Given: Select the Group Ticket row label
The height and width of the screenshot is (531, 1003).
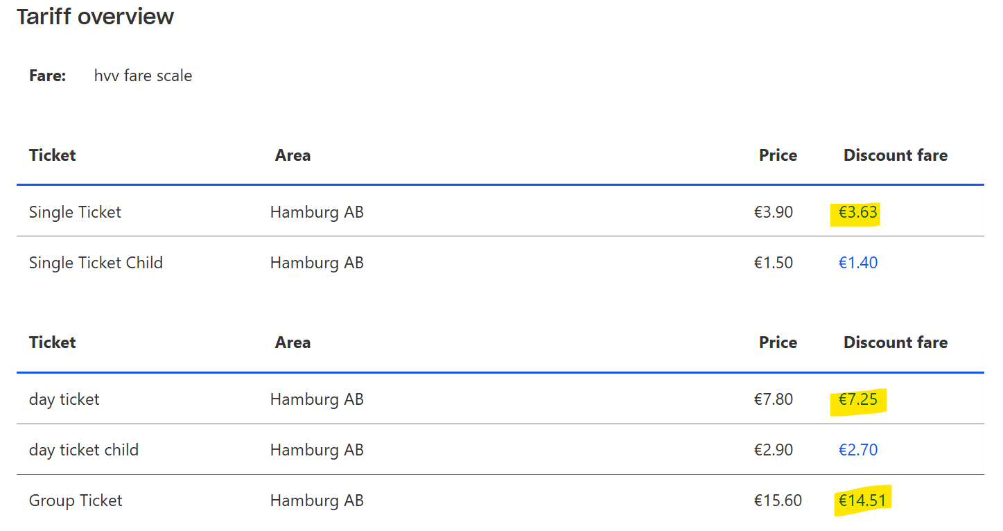Looking at the screenshot, I should tap(76, 501).
